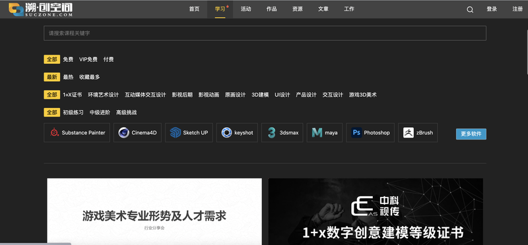528x245 pixels.
Task: Filter by 交互设计 category
Action: (x=333, y=95)
